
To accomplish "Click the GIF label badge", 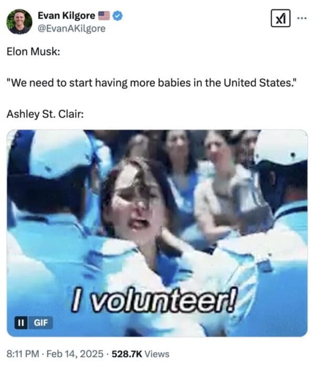I will [x=40, y=323].
